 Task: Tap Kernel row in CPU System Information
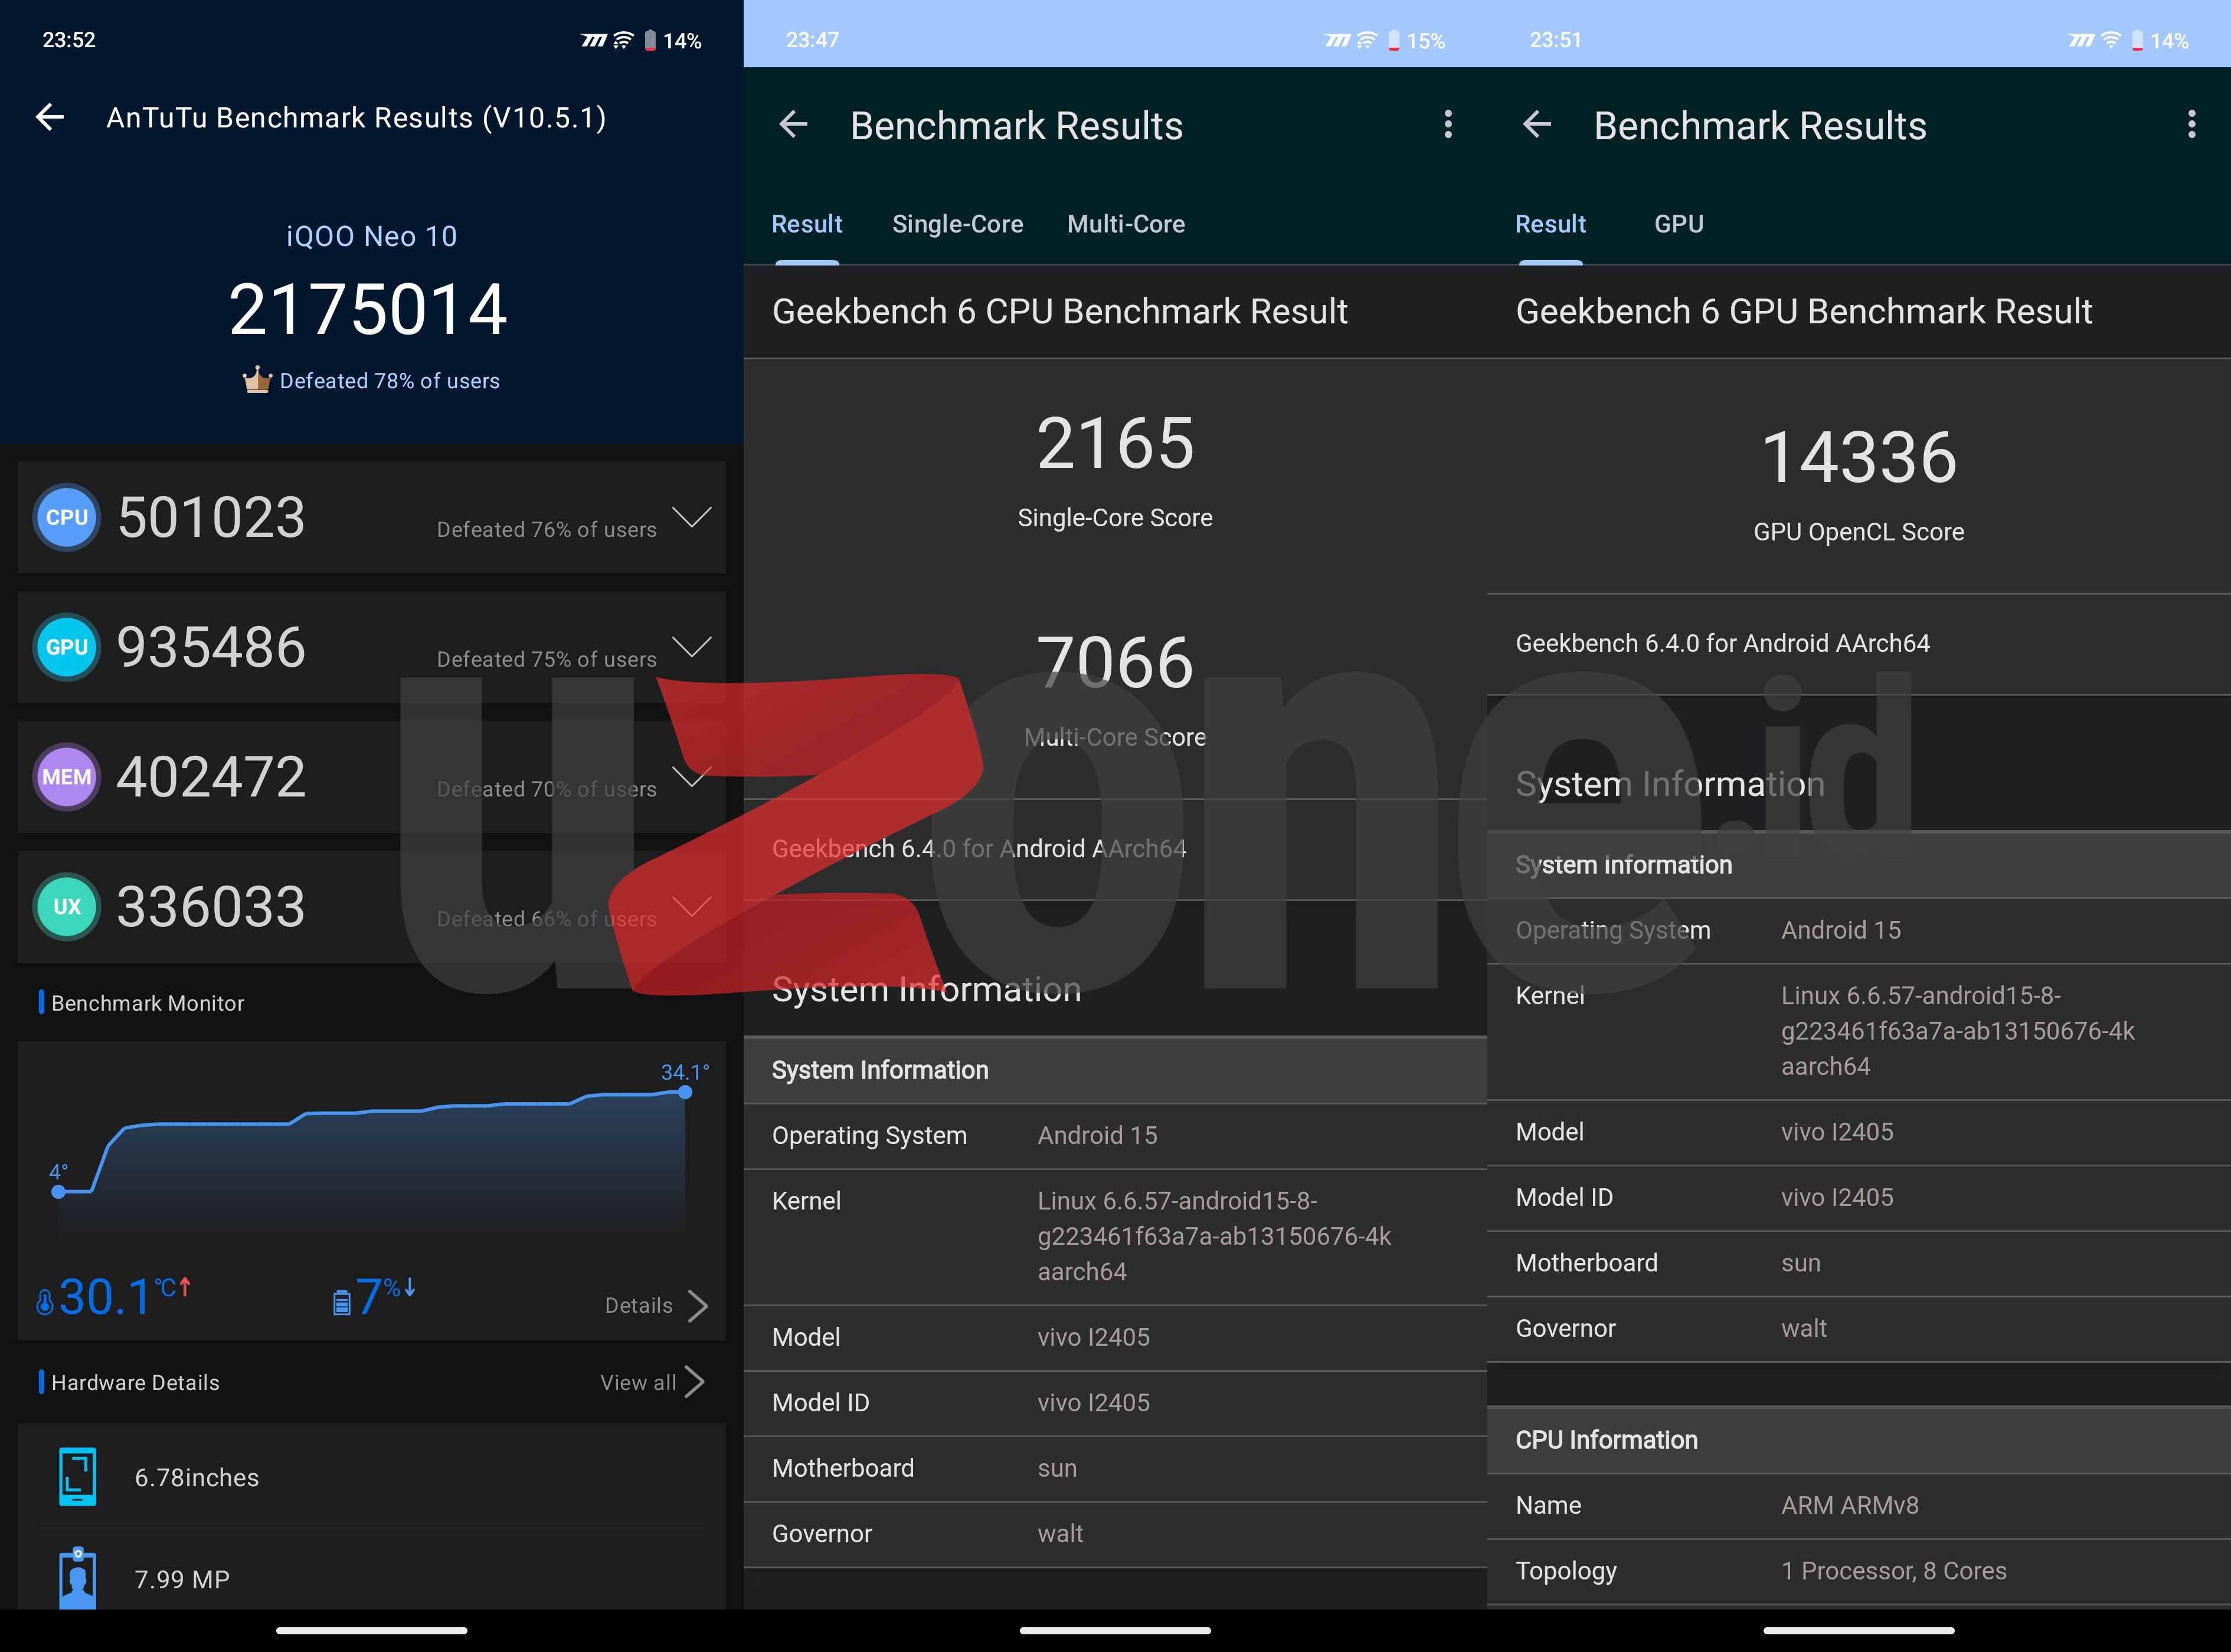pyautogui.click(x=1114, y=1236)
